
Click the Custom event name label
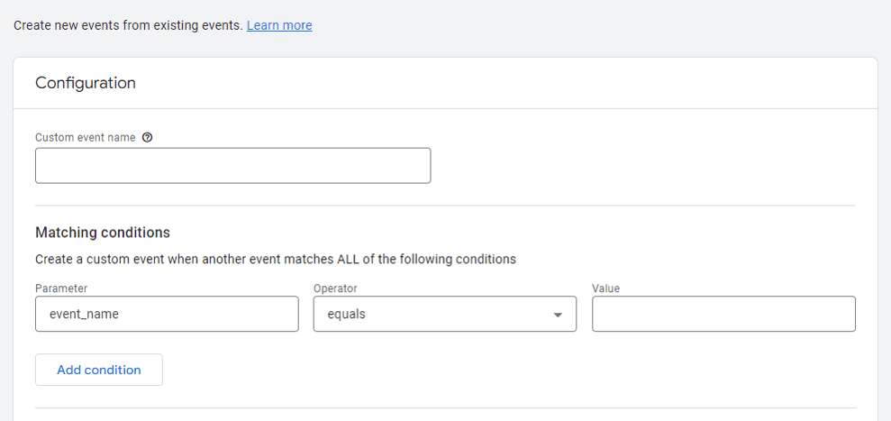point(86,137)
